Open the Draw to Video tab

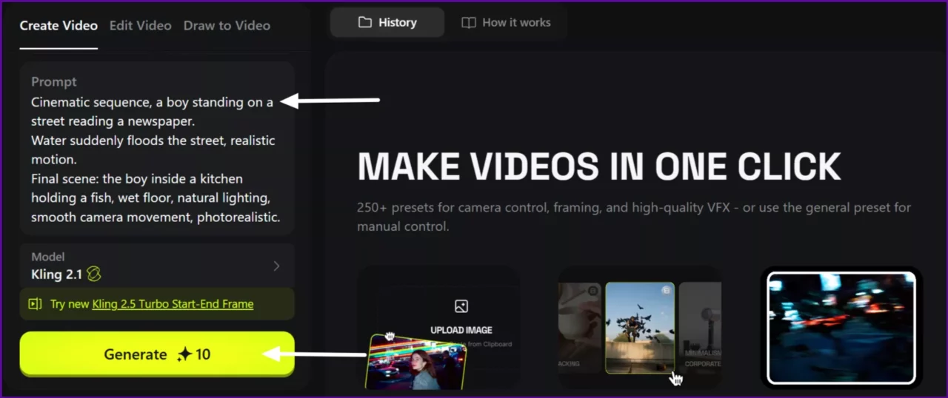click(227, 25)
